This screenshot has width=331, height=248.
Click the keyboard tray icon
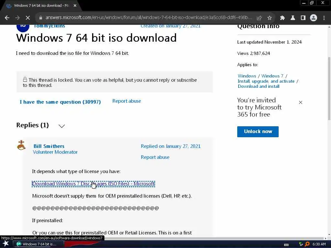(x=286, y=244)
